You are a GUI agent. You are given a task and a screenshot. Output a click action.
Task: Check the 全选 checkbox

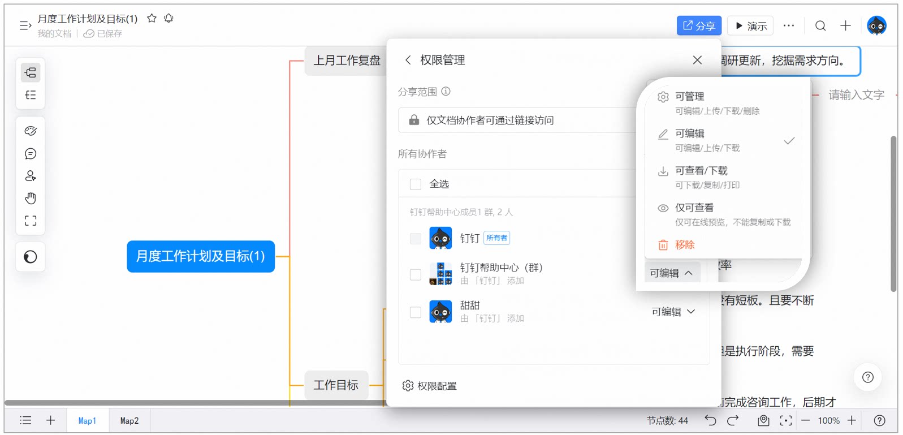click(x=416, y=184)
